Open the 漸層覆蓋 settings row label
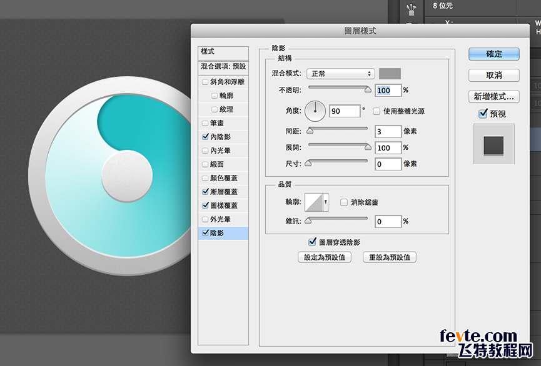The image size is (541, 366). 224,192
